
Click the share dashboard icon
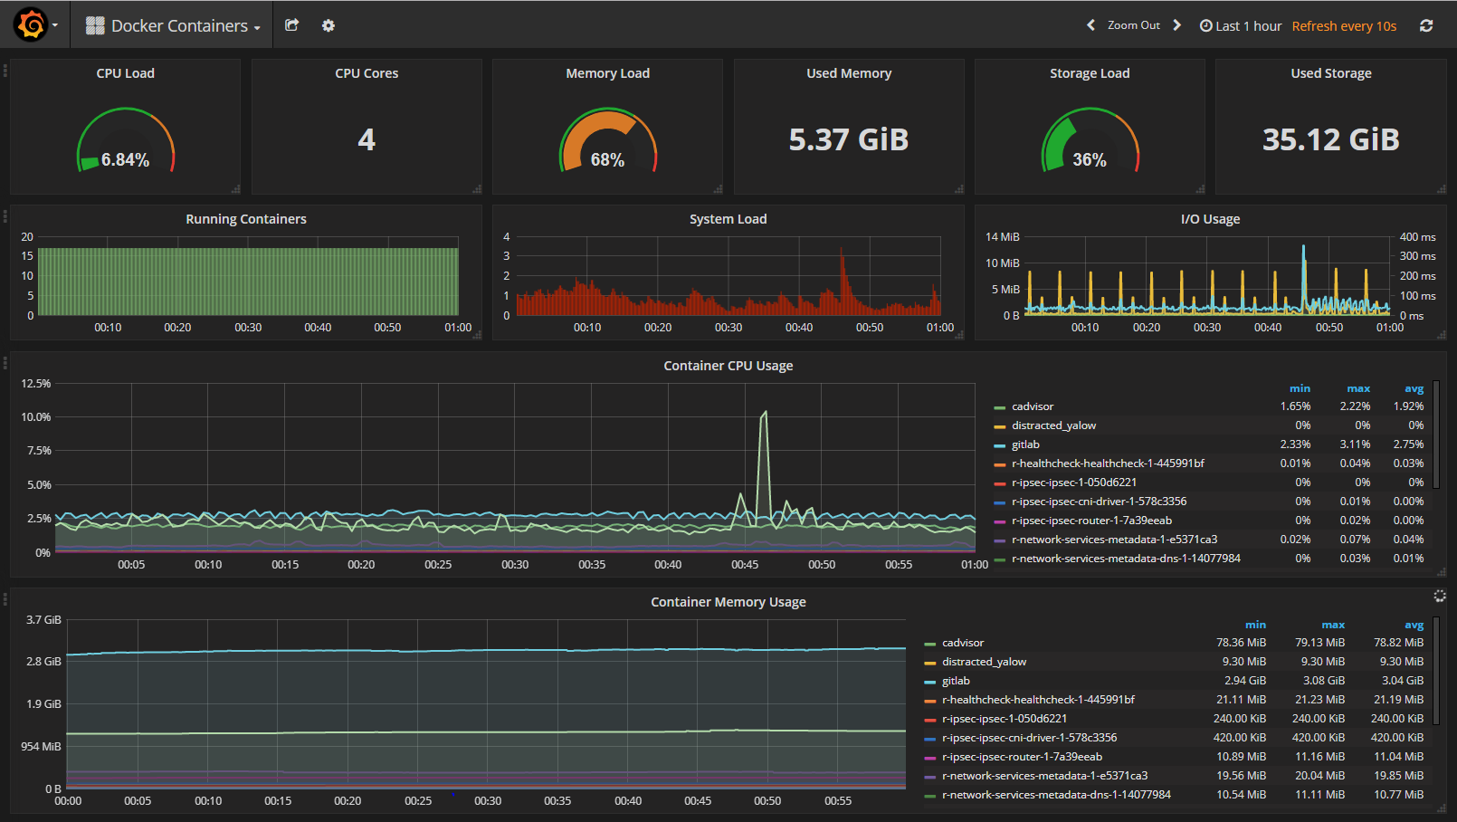(291, 25)
